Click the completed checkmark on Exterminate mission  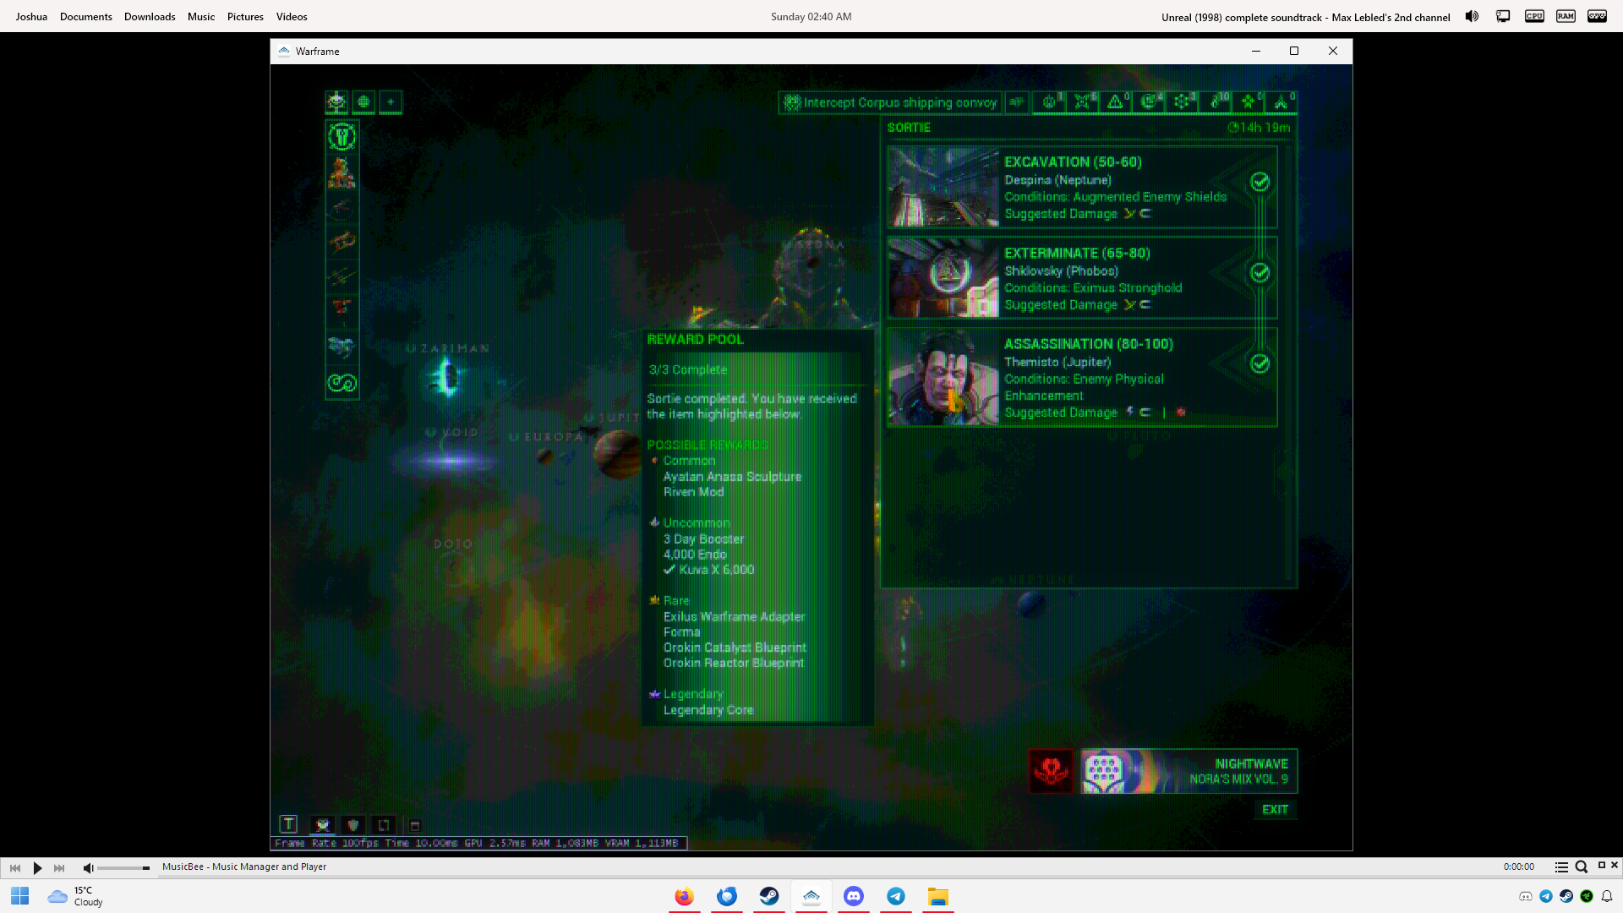pos(1260,272)
